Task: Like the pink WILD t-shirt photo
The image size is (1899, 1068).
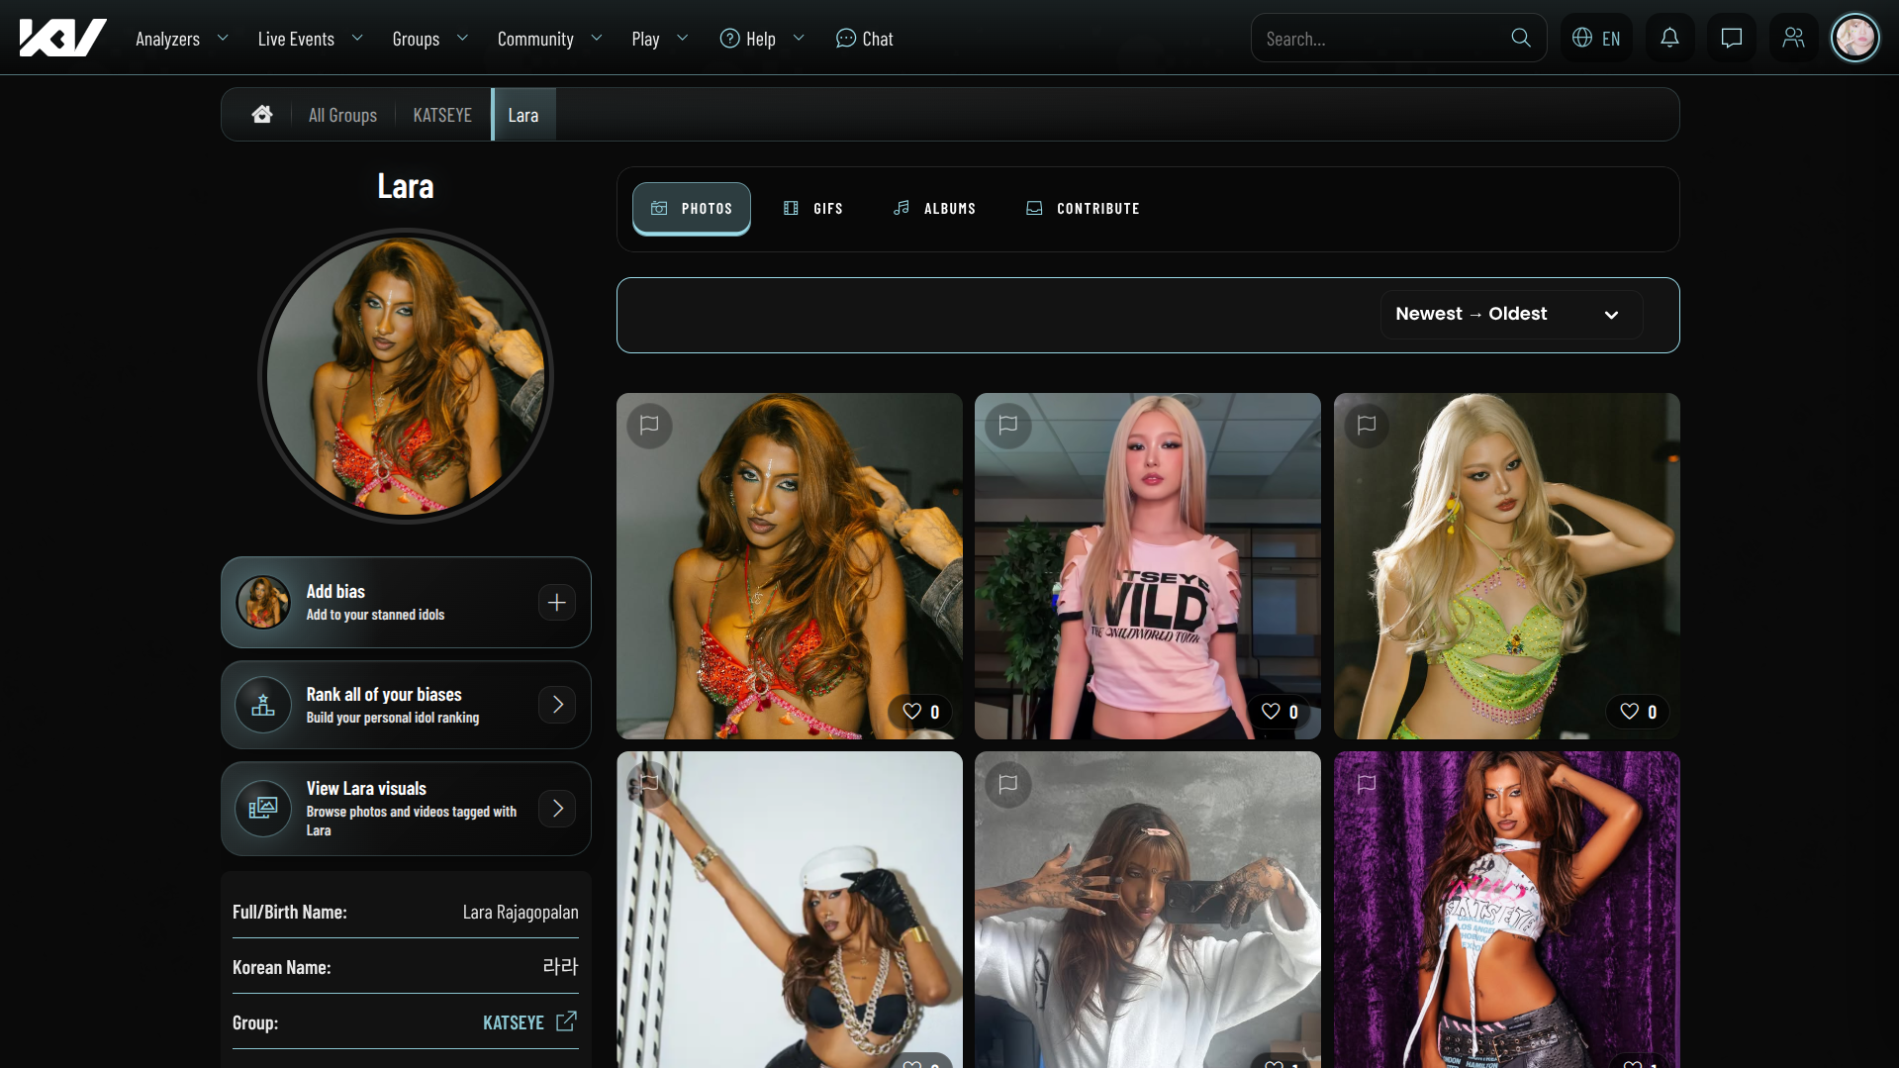Action: tap(1280, 712)
